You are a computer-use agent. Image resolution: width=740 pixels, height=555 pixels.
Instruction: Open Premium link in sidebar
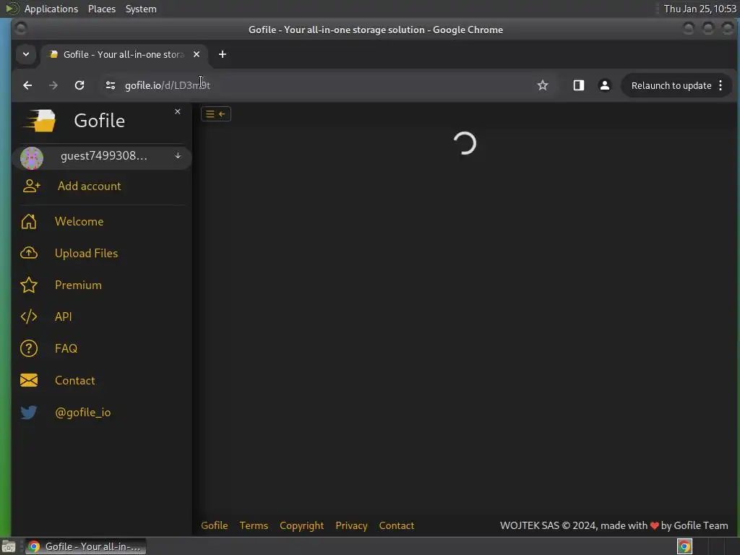78,285
